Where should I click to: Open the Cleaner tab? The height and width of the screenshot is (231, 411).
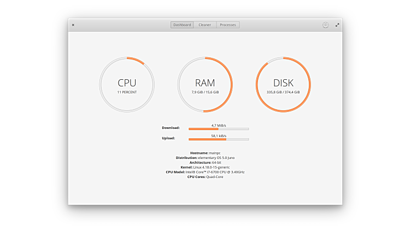pyautogui.click(x=205, y=25)
